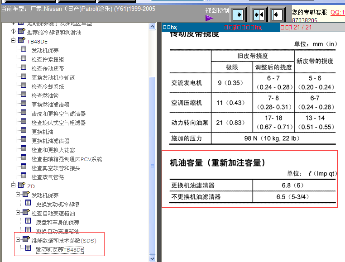Collapse the ZD 发动机保养 folder
The height and width of the screenshot is (262, 345).
(18, 194)
